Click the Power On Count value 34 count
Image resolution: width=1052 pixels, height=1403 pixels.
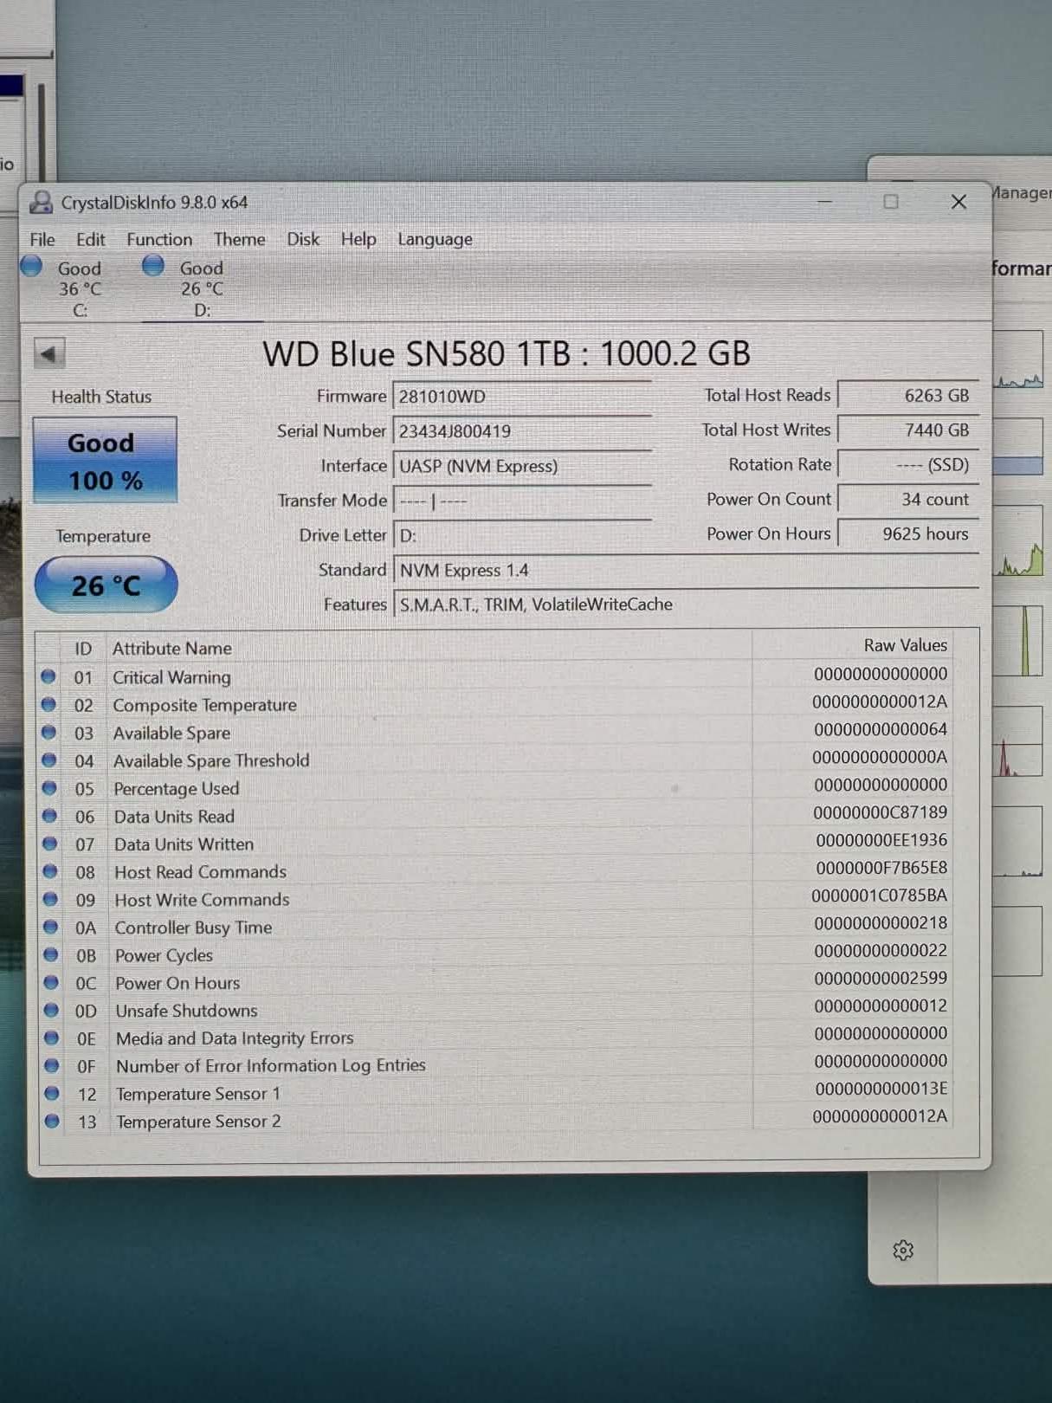coord(908,500)
